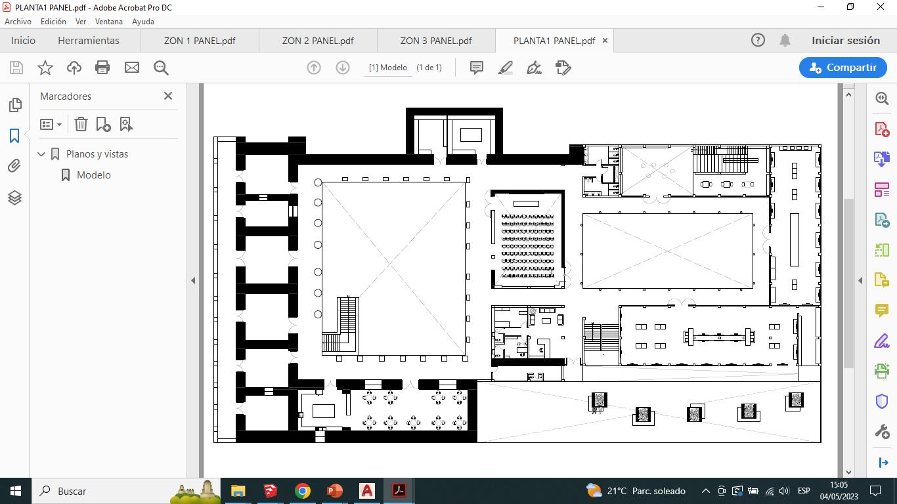Image resolution: width=897 pixels, height=504 pixels.
Task: Open the Edición menu
Action: [53, 22]
